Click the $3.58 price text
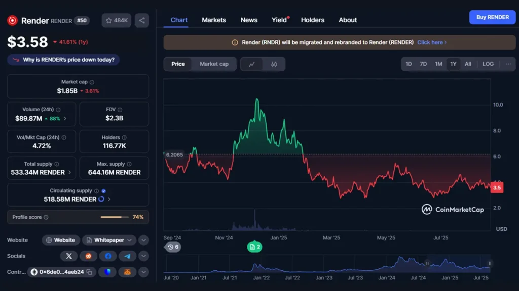 [x=28, y=42]
